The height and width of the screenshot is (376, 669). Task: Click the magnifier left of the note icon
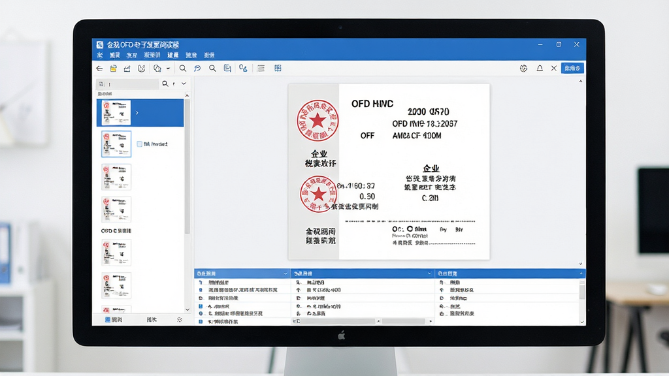coord(212,68)
